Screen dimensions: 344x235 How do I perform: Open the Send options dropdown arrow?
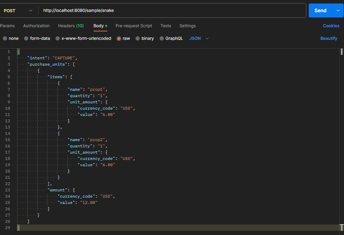pos(338,10)
